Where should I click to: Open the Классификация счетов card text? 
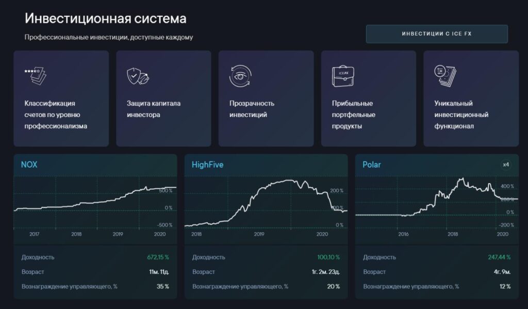[56, 115]
